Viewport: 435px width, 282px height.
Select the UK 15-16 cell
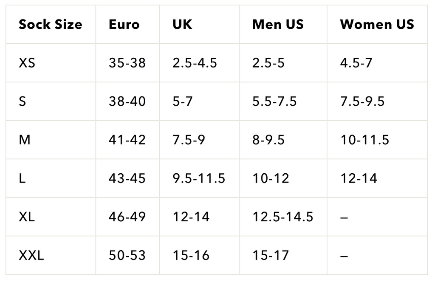[191, 255]
